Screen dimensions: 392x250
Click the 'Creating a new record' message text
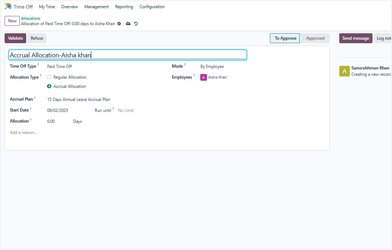tap(371, 75)
